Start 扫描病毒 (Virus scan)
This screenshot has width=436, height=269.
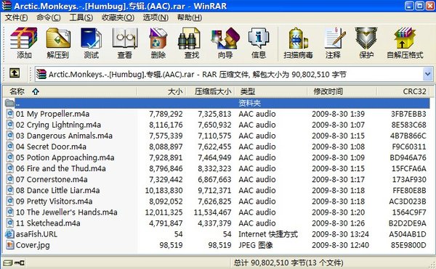298,43
